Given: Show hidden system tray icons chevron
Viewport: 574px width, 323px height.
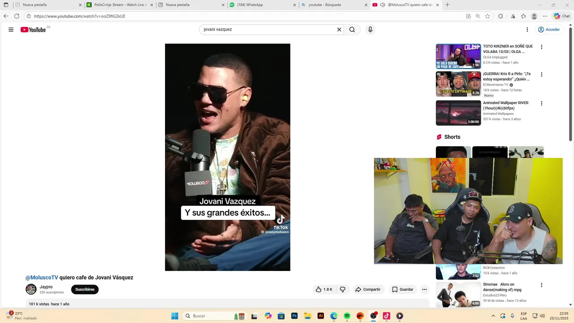Looking at the screenshot, I should 493,316.
